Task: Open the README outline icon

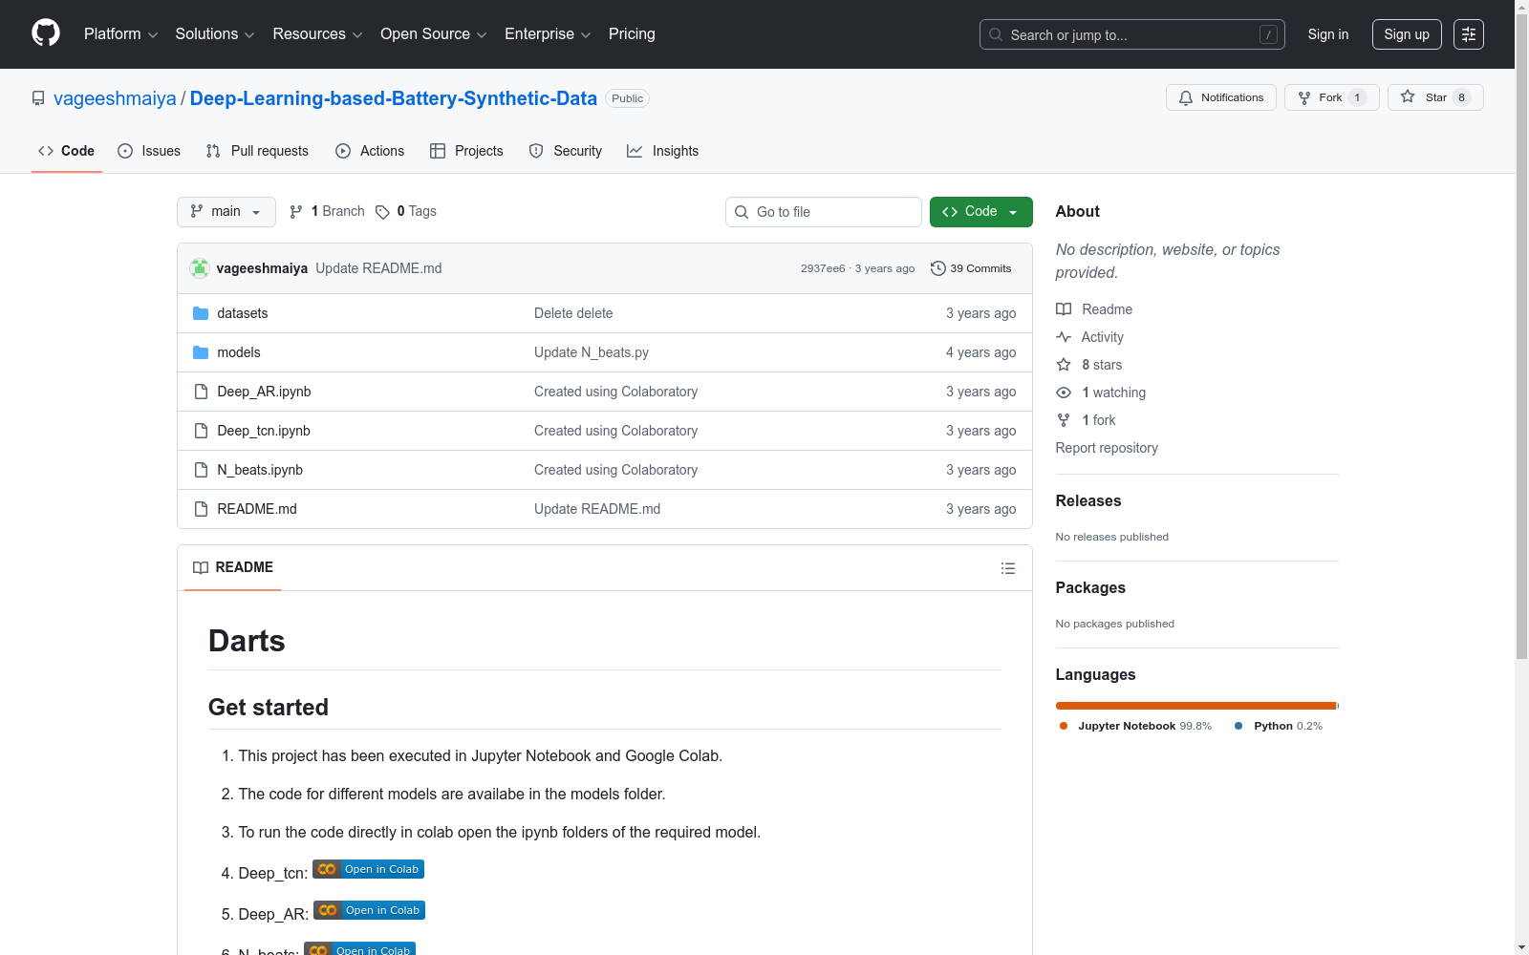Action: coord(1008,568)
